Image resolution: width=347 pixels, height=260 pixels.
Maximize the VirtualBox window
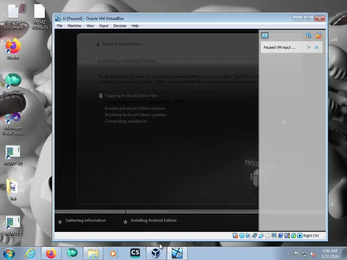pos(308,19)
